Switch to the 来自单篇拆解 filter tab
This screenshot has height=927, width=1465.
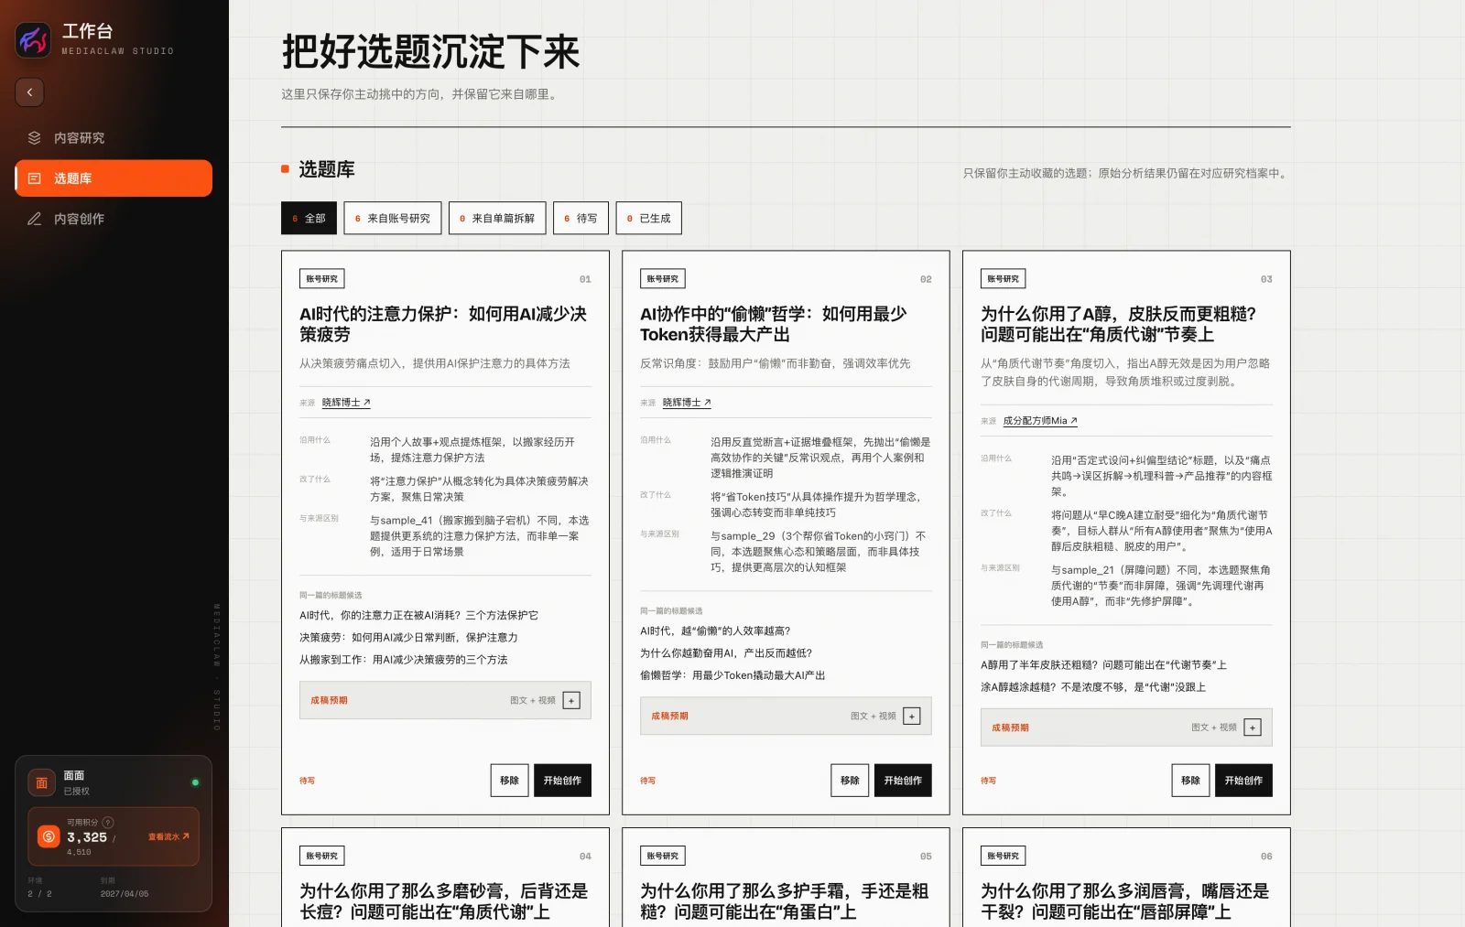[497, 218]
